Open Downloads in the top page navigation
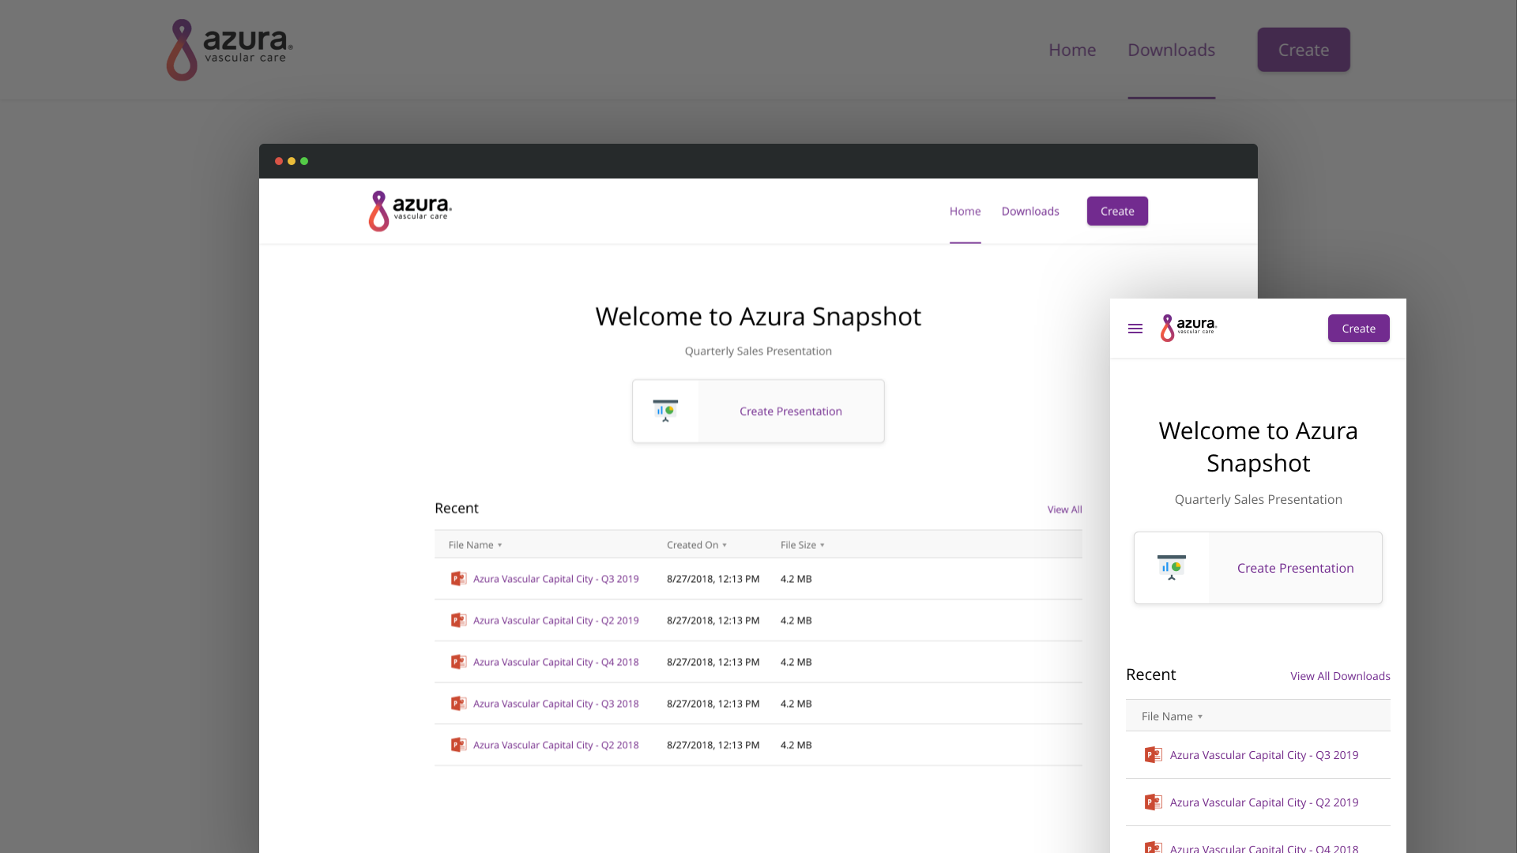Screen dimensions: 1517x853 click(1171, 50)
